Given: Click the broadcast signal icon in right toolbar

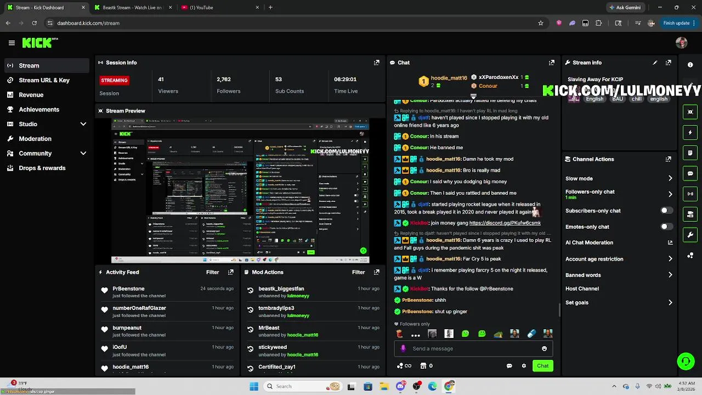Looking at the screenshot, I should point(690,194).
